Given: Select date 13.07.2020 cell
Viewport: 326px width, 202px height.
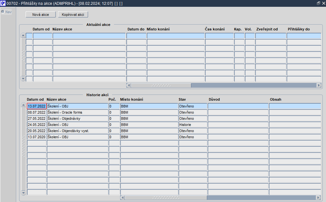Looking at the screenshot, I should point(37,137).
